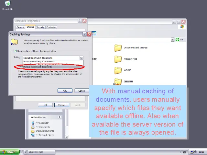The width and height of the screenshot is (207, 155).
Task: Click the UserData Properties help question mark
Action: [x=80, y=21]
